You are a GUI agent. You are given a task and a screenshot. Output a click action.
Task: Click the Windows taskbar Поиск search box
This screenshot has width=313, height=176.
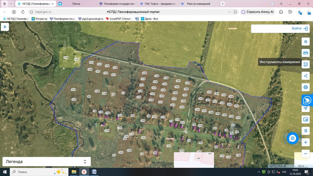(x=39, y=172)
